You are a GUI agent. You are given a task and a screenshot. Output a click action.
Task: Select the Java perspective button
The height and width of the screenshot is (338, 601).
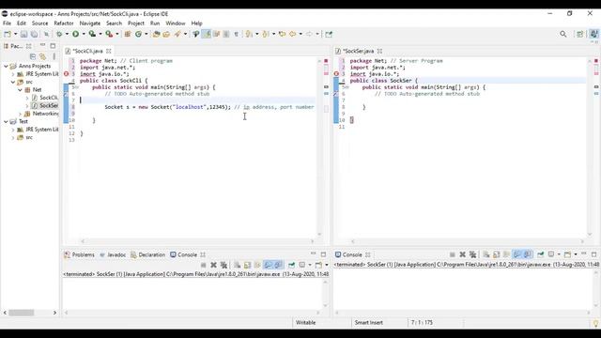593,34
